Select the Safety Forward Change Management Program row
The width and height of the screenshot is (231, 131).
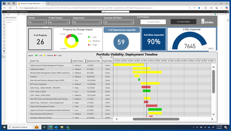pyautogui.click(x=71, y=65)
